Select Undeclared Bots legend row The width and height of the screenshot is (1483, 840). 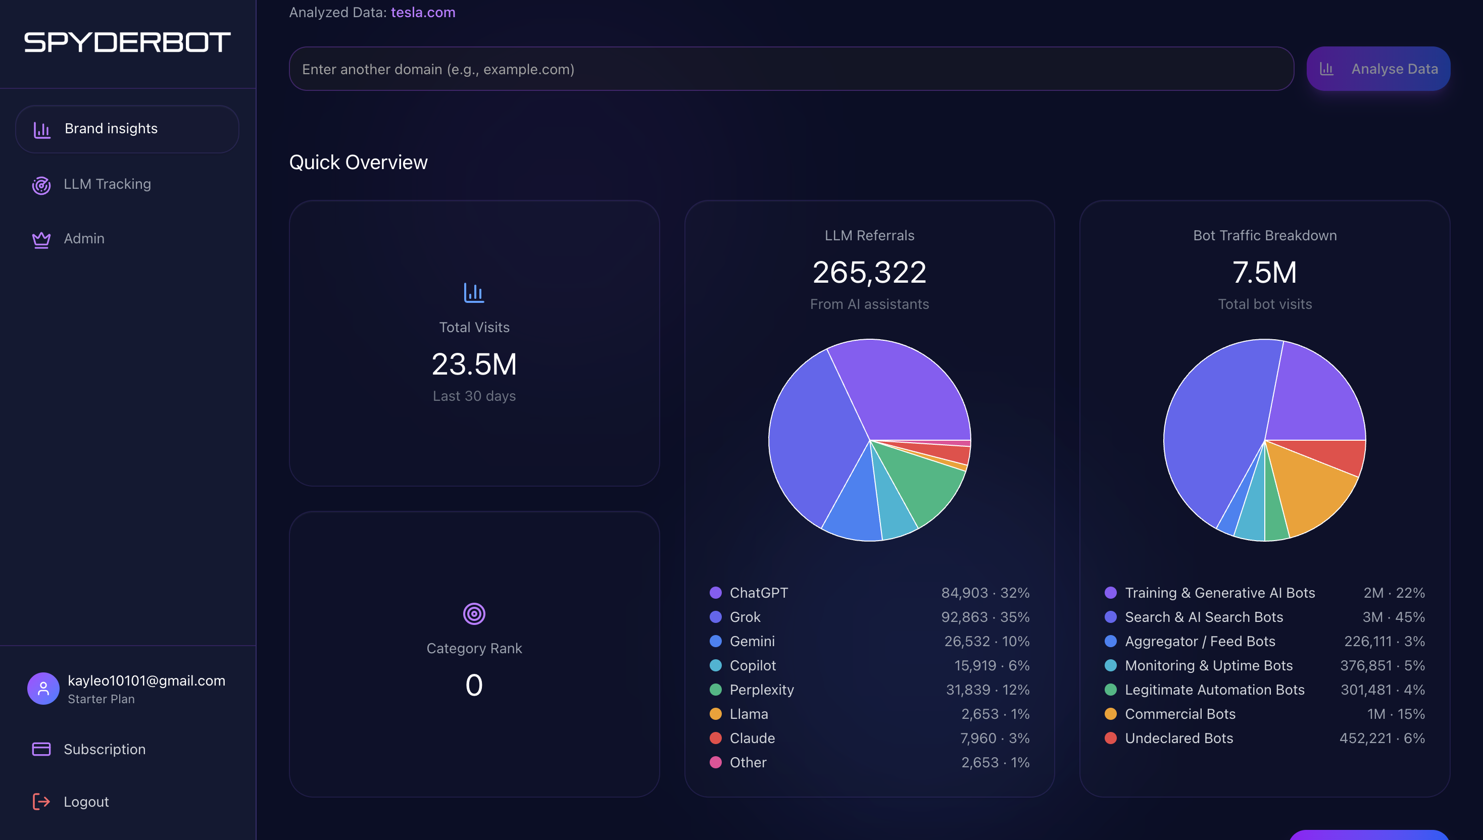pos(1179,738)
